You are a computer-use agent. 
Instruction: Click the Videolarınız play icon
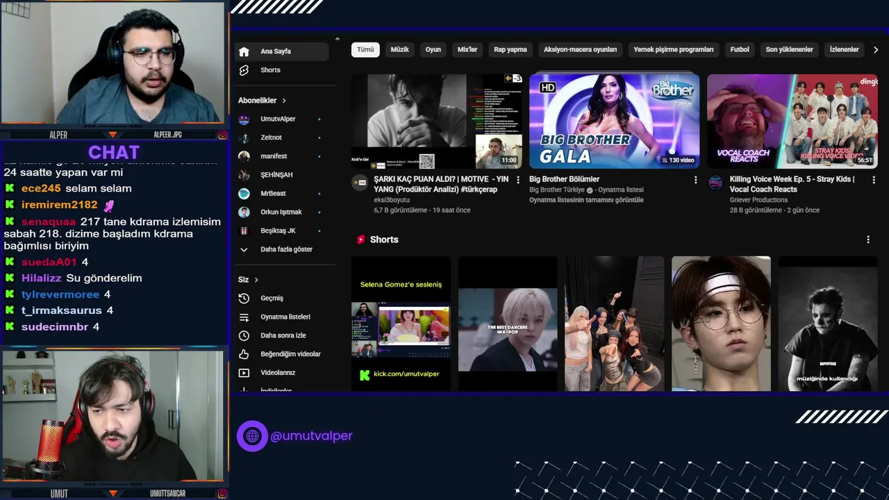(x=244, y=373)
